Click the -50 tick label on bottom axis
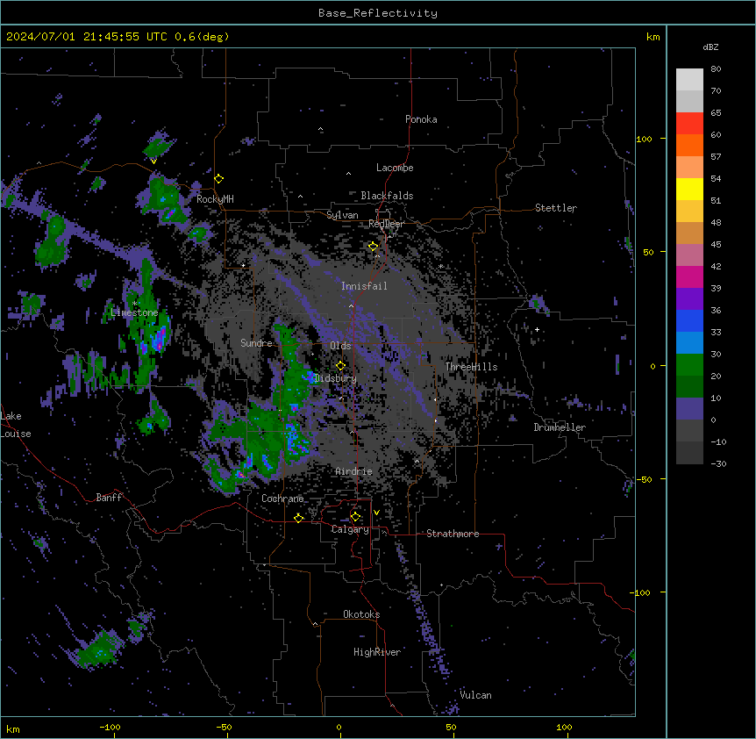756x739 pixels. 224,727
